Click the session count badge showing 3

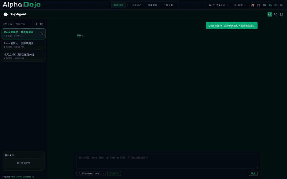tap(36, 24)
